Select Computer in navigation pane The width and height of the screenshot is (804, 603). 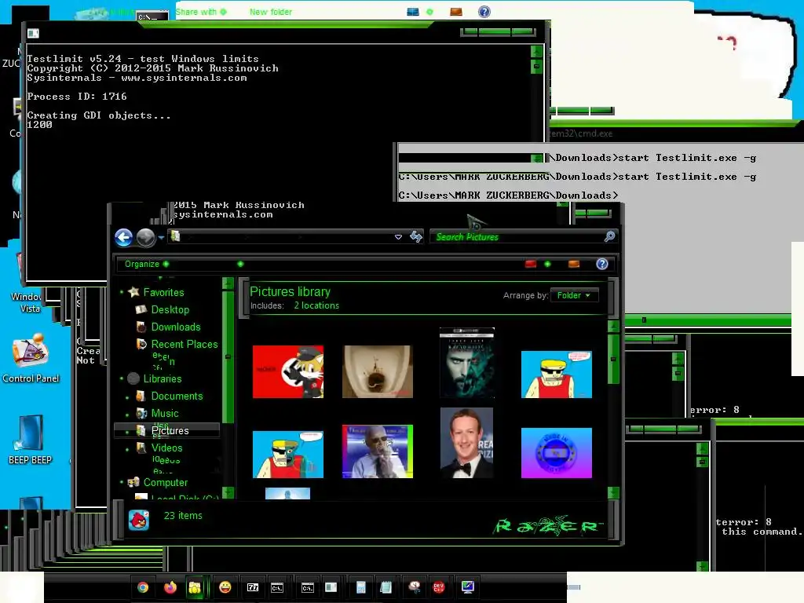click(166, 483)
